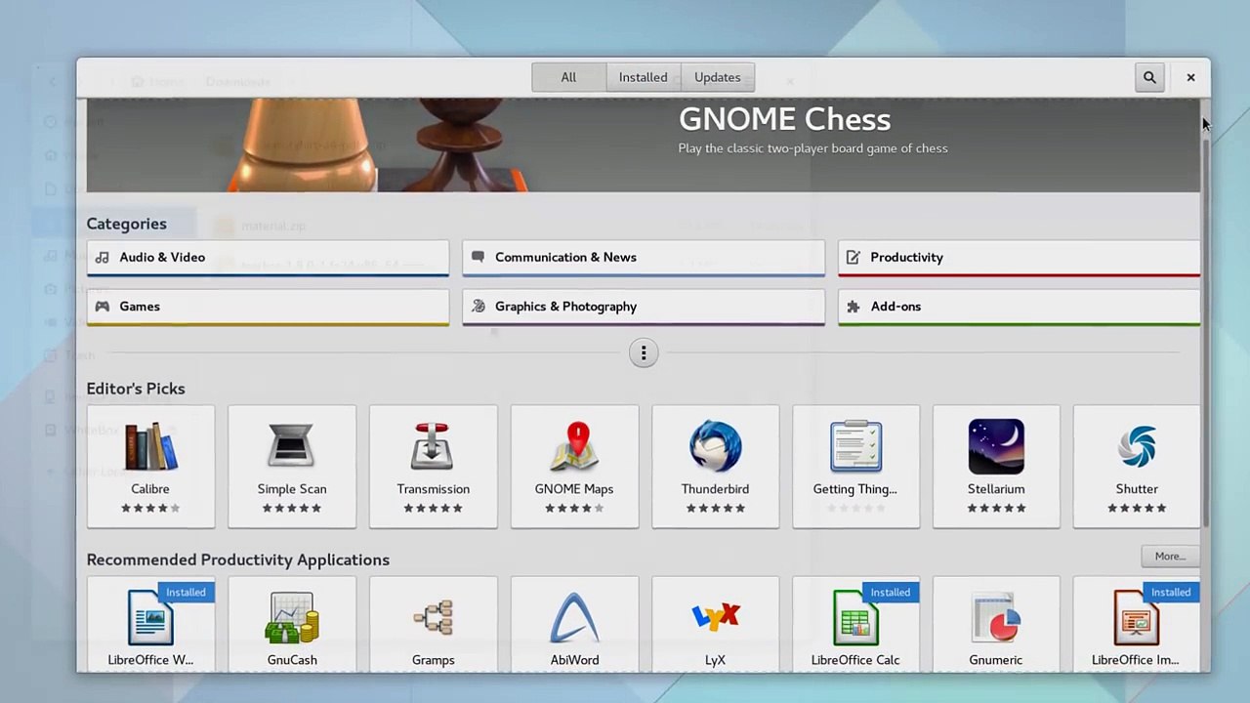1250x703 pixels.
Task: Click the Audio & Video music note icon
Action: [x=103, y=257]
